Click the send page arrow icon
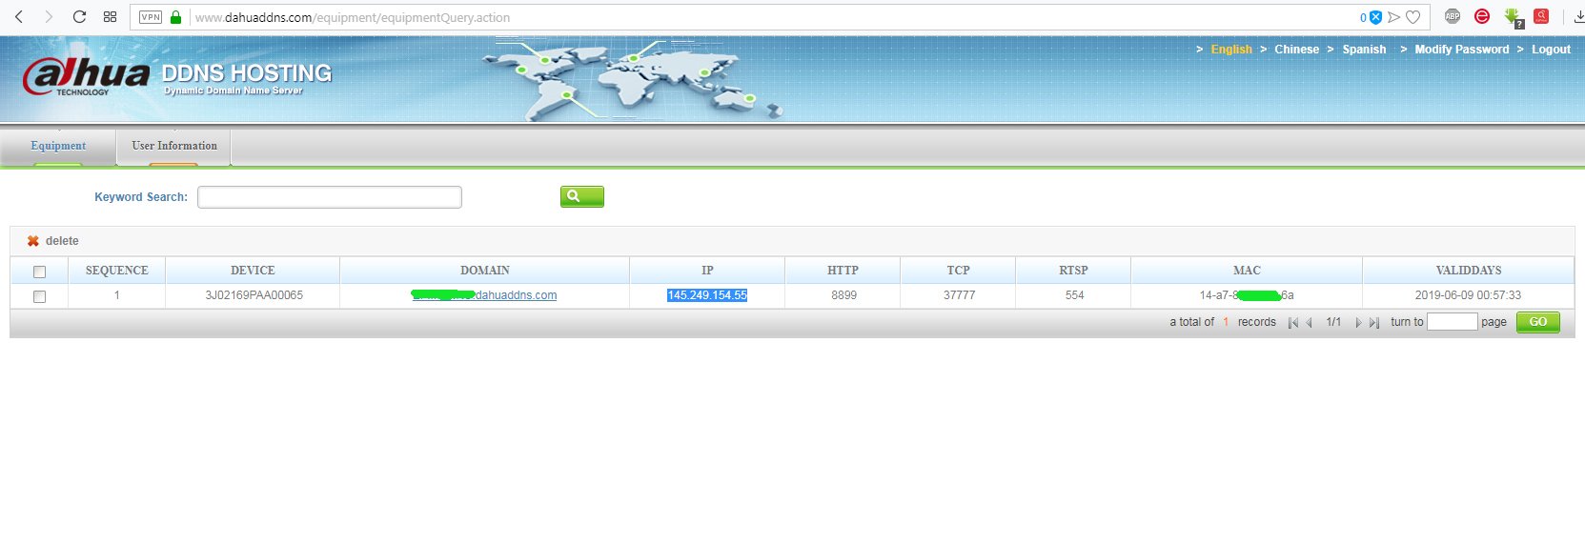Image resolution: width=1585 pixels, height=544 pixels. pyautogui.click(x=1393, y=17)
